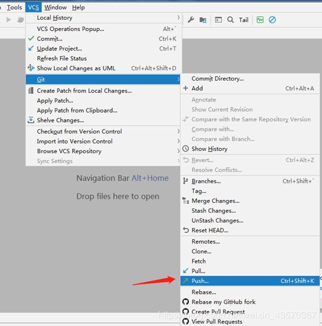Choose Shelve Changes… entry
The height and width of the screenshot is (326, 322).
(103, 120)
